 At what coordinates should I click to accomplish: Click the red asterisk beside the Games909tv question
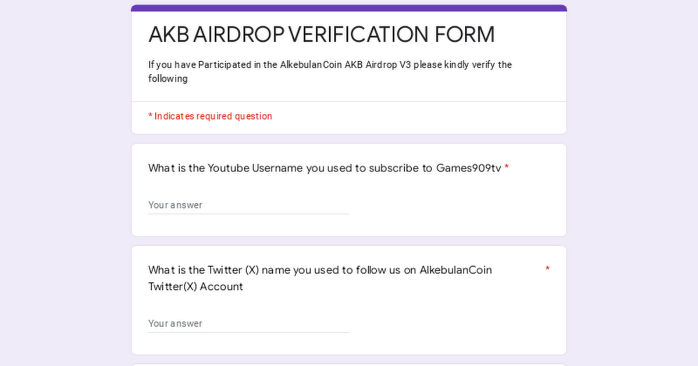507,168
